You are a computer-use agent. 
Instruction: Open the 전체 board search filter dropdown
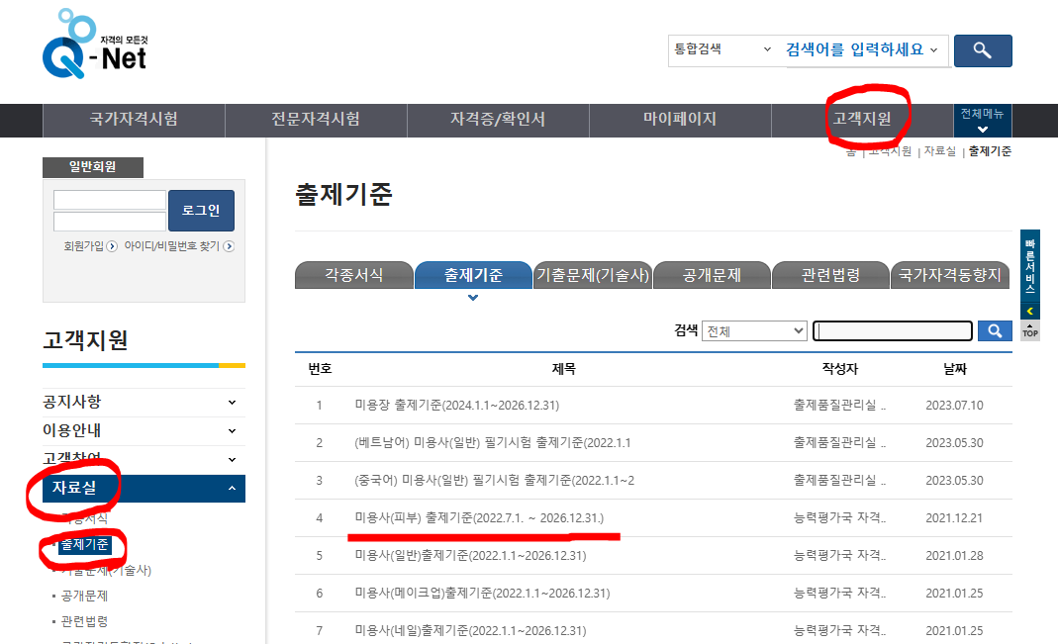click(754, 330)
